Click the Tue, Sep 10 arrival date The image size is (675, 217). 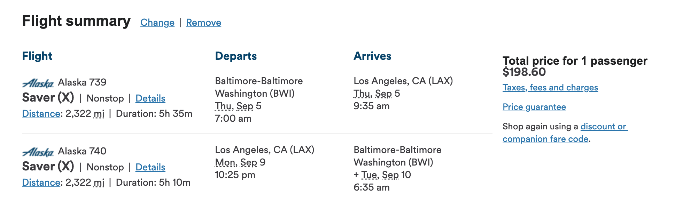tap(386, 175)
